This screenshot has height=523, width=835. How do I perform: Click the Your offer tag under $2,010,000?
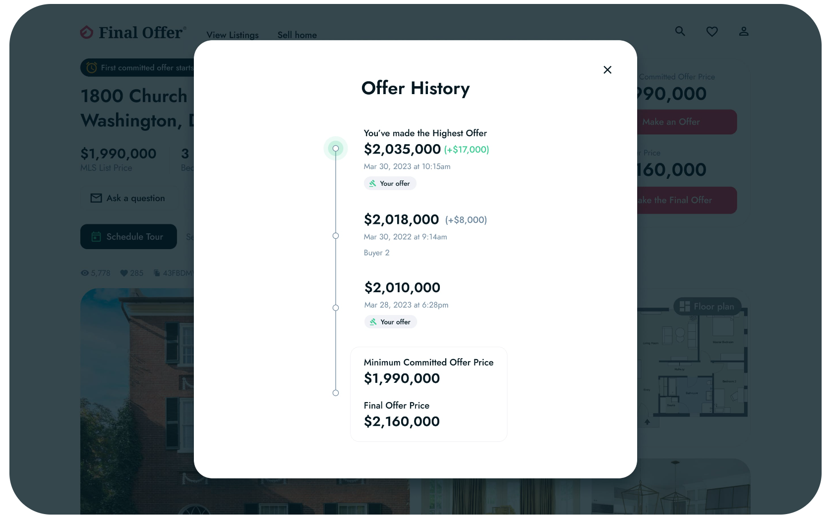[x=391, y=322]
